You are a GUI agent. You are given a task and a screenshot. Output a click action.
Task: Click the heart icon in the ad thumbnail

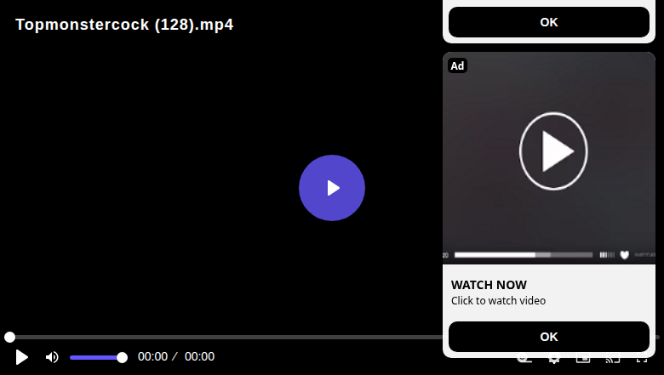tap(624, 254)
